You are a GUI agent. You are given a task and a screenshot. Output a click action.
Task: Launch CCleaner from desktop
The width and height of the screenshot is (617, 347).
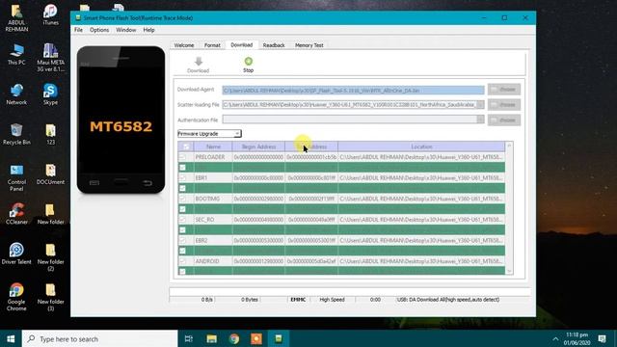[16, 214]
